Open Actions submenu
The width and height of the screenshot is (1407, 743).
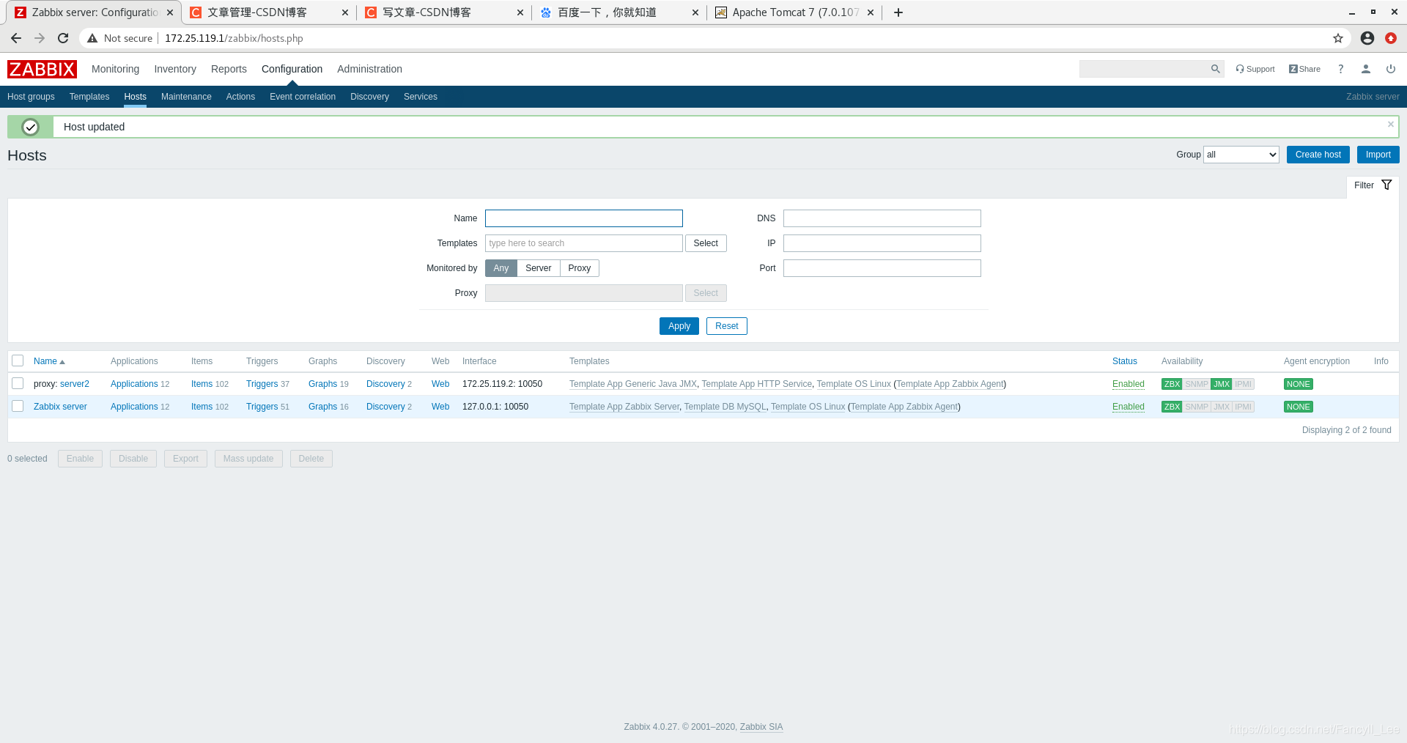coord(240,97)
